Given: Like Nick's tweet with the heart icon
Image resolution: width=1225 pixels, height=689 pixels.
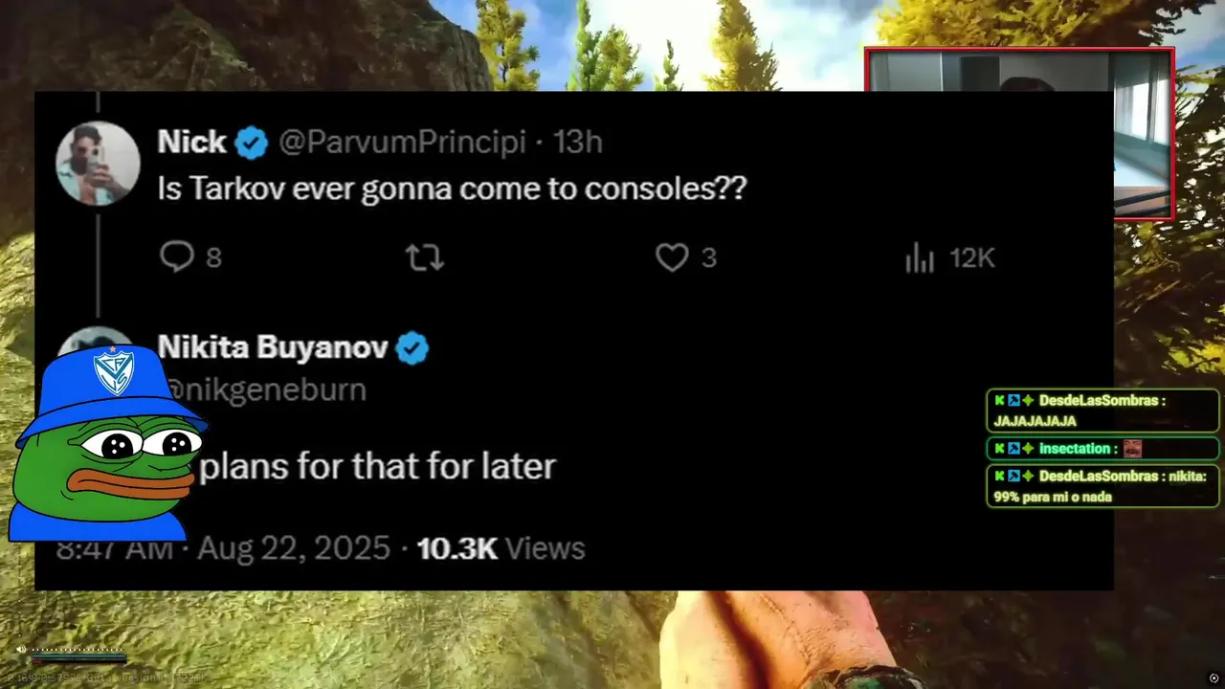Looking at the screenshot, I should tap(672, 256).
